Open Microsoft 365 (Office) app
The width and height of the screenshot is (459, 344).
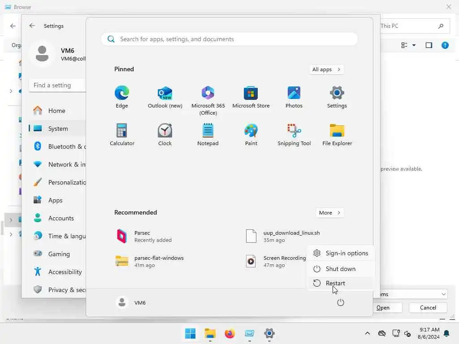tap(208, 101)
